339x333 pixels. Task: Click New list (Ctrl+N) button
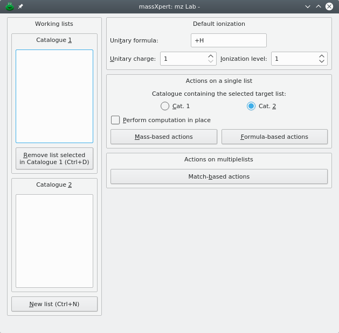(54, 304)
